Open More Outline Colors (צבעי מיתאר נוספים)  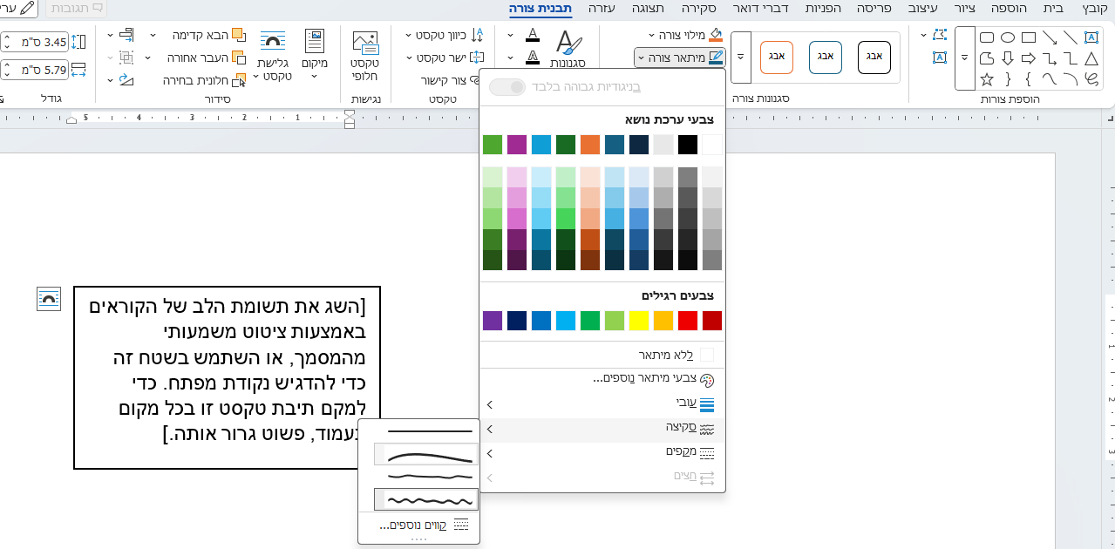coord(602,380)
